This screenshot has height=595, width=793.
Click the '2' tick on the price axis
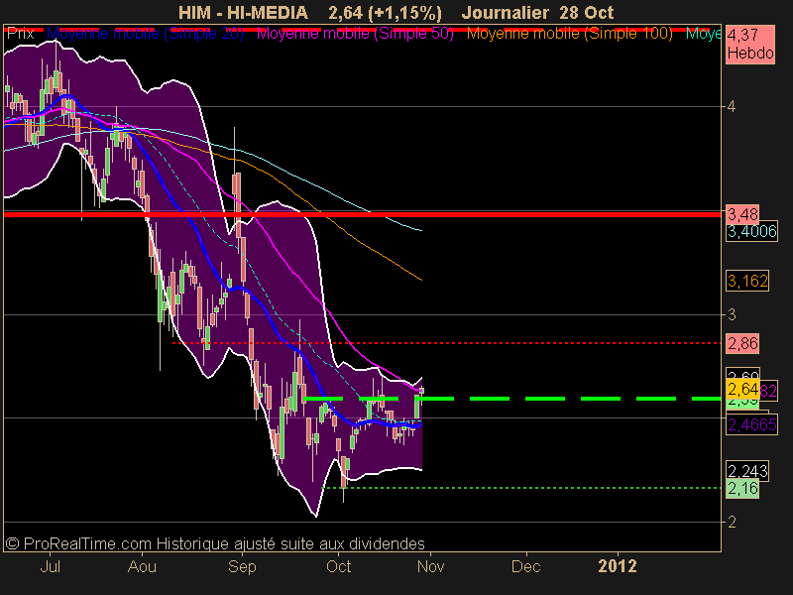[732, 523]
